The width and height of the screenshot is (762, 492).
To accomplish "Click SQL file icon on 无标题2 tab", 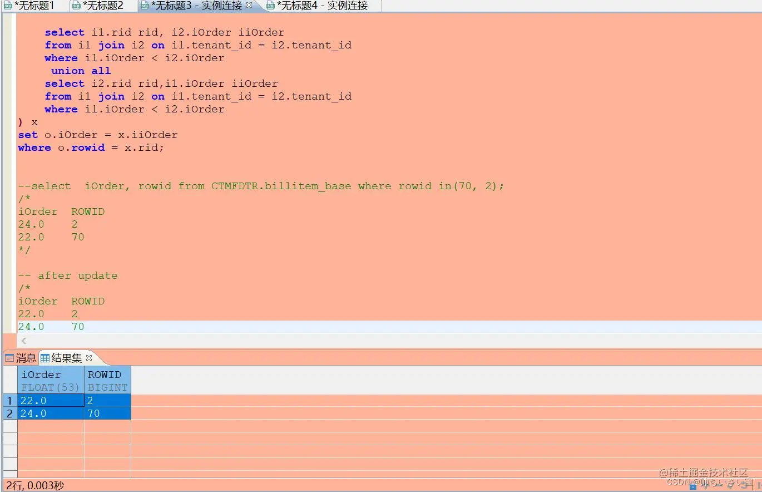I will (x=77, y=6).
